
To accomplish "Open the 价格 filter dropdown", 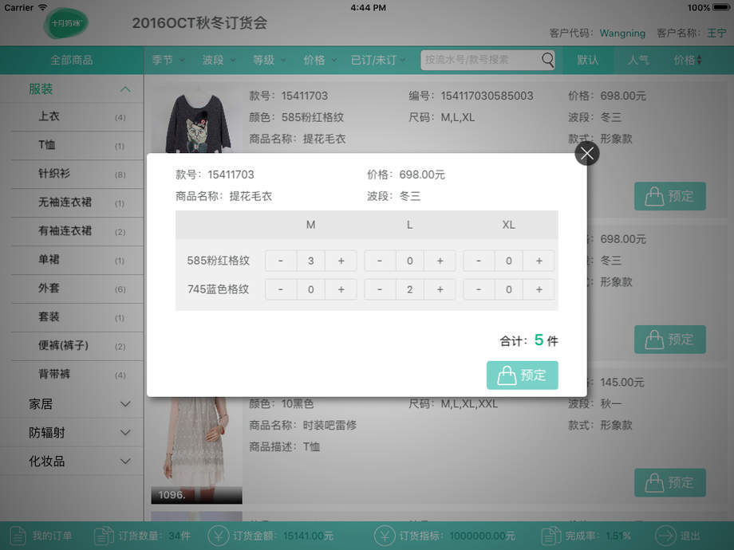I will [x=320, y=60].
